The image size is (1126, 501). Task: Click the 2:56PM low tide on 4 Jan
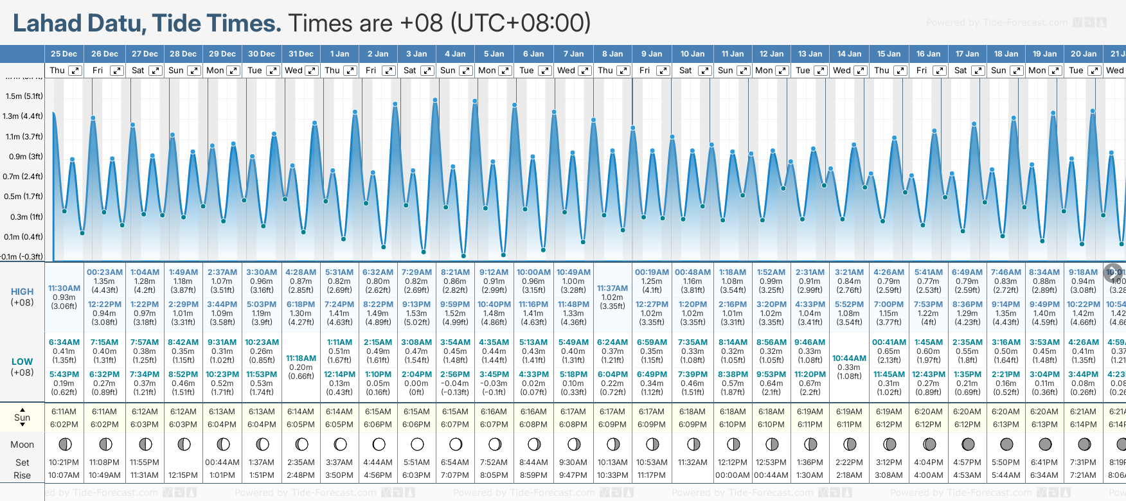[x=455, y=374]
